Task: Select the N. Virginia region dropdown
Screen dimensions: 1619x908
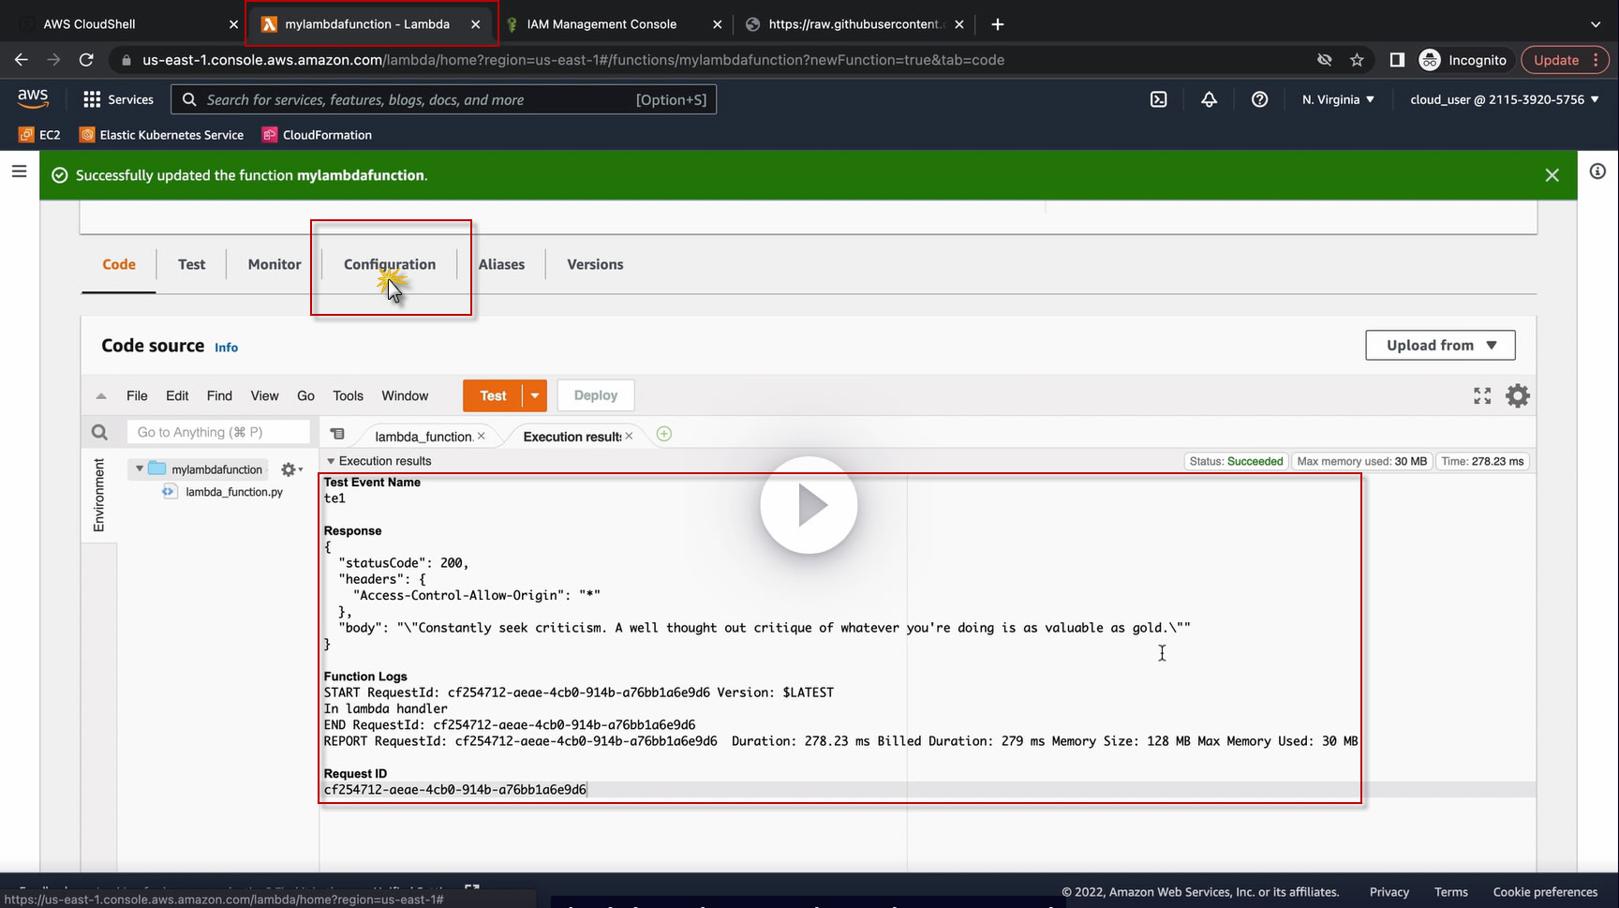Action: (x=1338, y=99)
